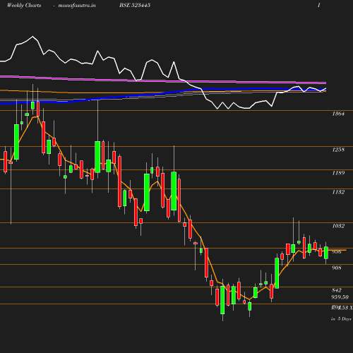Image resolution: width=353 pixels, height=353 pixels.
Task: Click the 959.50 current price value
Action: tap(340, 297)
